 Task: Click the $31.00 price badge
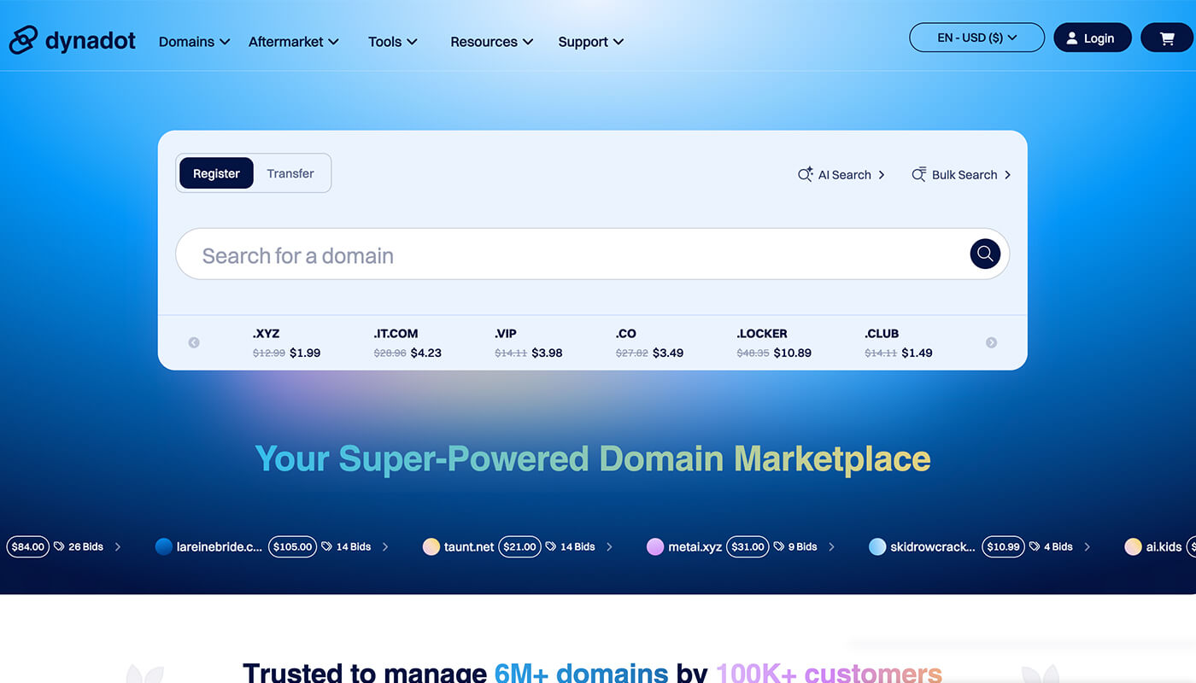coord(747,546)
